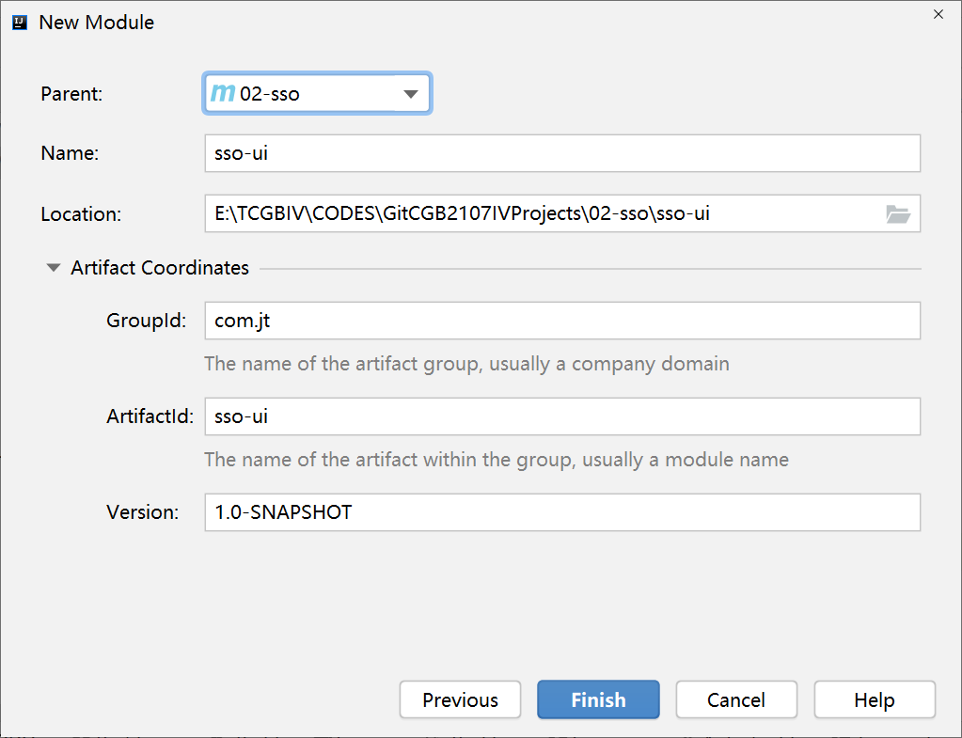Focus the Name field containing sso-ui
962x738 pixels.
pyautogui.click(x=562, y=153)
